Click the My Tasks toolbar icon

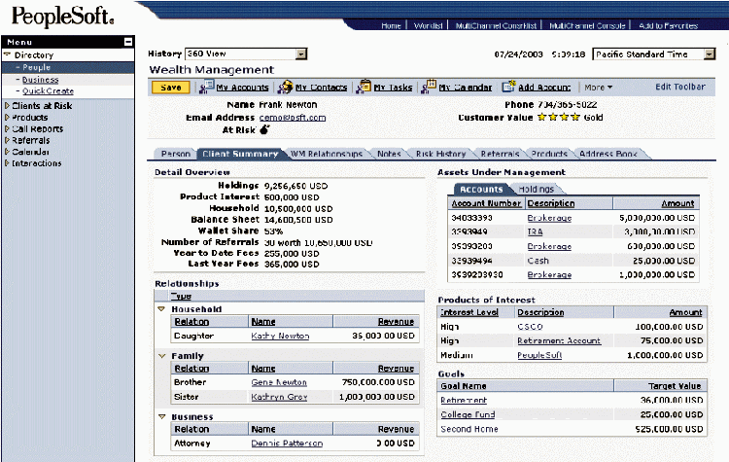[364, 87]
